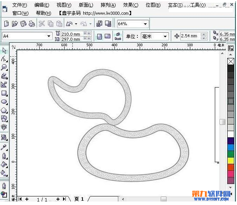Select the Rectangle tool
The height and width of the screenshot is (205, 237).
[x=4, y=93]
